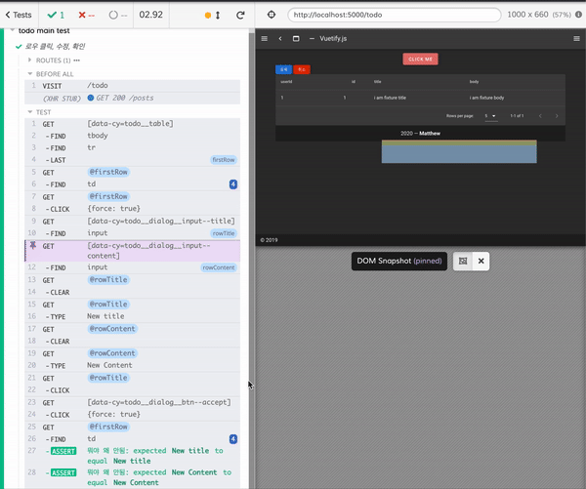Select the CLEAR command at step 14
The width and height of the screenshot is (586, 489).
tap(132, 292)
